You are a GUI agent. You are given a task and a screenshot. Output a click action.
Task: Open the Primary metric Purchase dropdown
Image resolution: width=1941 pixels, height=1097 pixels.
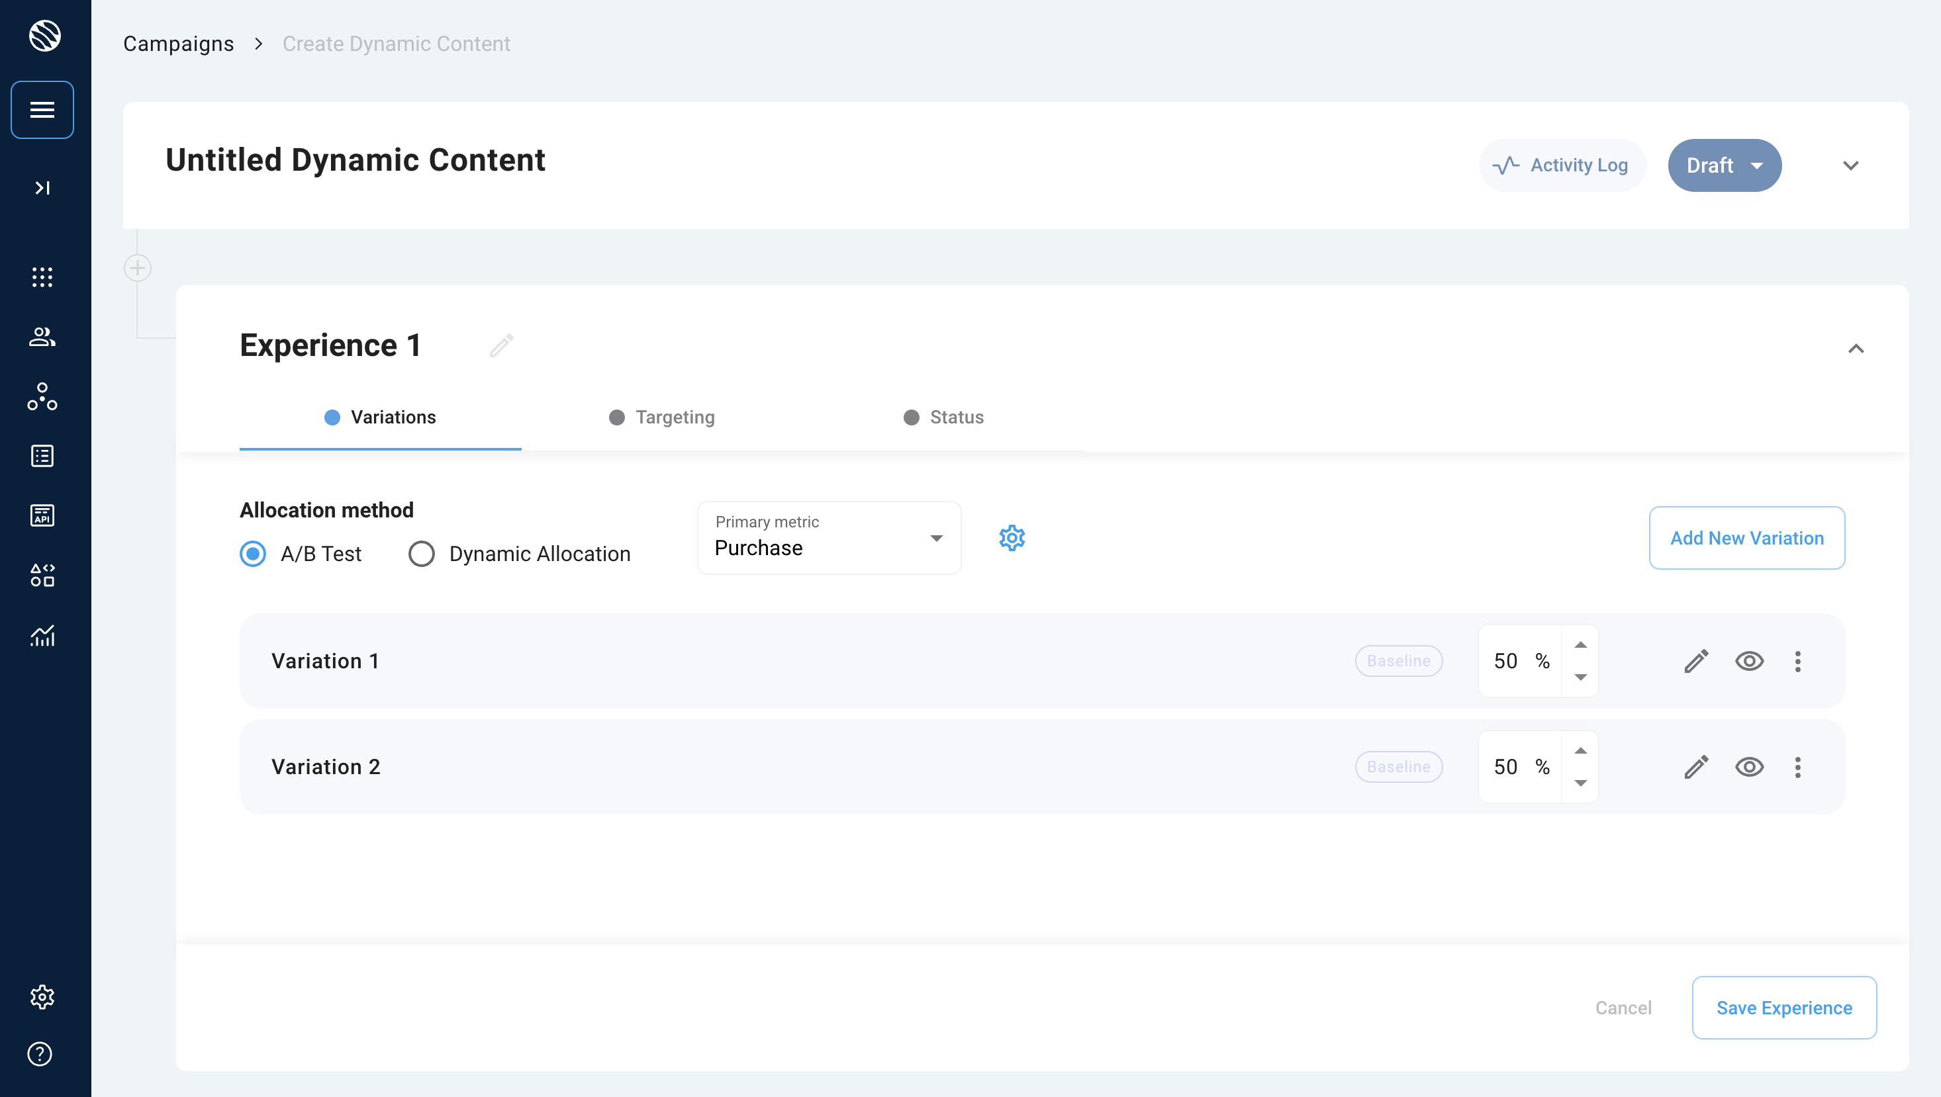tap(828, 538)
